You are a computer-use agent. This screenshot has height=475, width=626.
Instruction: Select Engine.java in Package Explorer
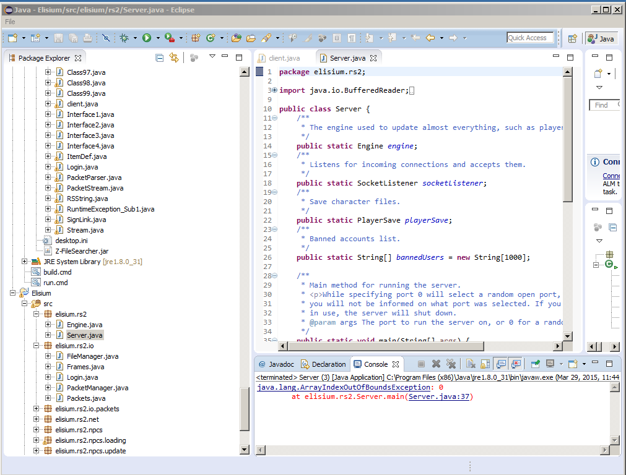click(x=84, y=325)
